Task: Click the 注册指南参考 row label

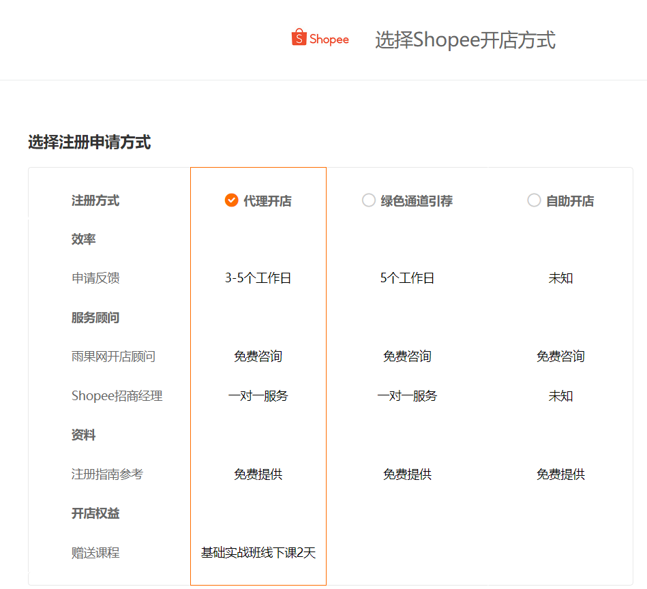Action: pos(107,474)
